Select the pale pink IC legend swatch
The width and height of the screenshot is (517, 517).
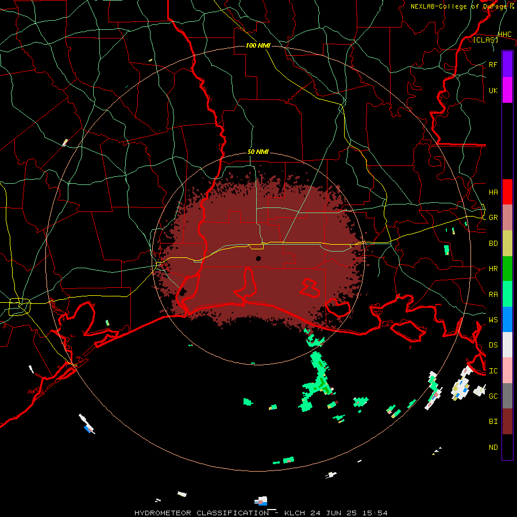click(507, 371)
